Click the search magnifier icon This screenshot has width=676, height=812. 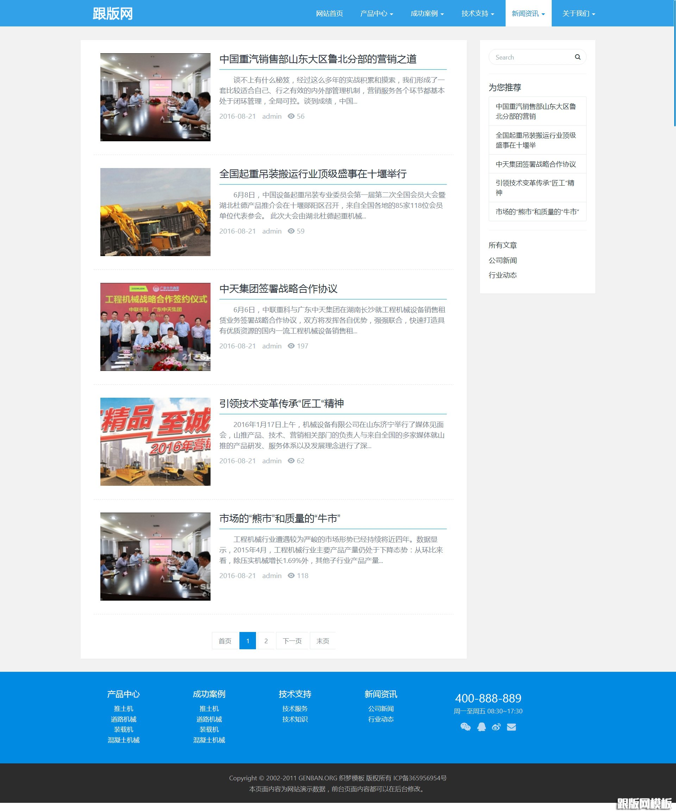click(x=577, y=57)
